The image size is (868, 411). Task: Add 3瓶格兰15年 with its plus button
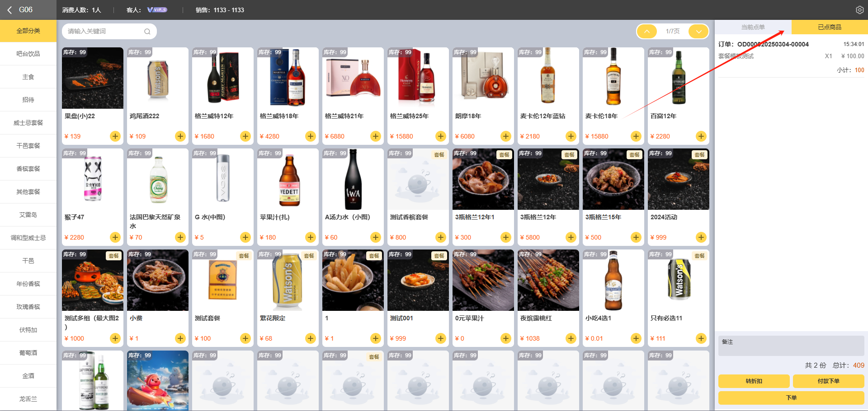636,237
